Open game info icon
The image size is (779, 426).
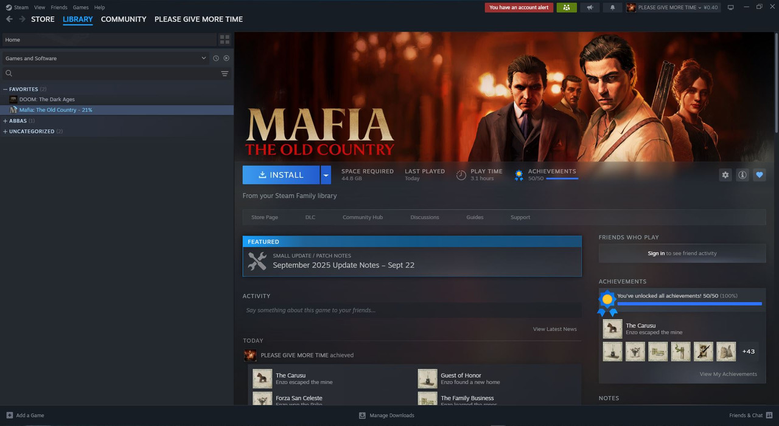742,175
